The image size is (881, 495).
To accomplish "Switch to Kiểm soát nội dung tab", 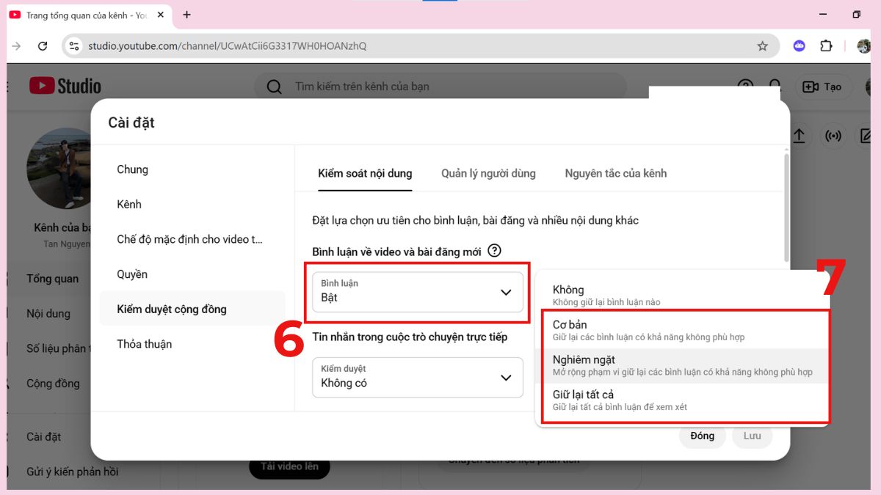I will point(365,174).
